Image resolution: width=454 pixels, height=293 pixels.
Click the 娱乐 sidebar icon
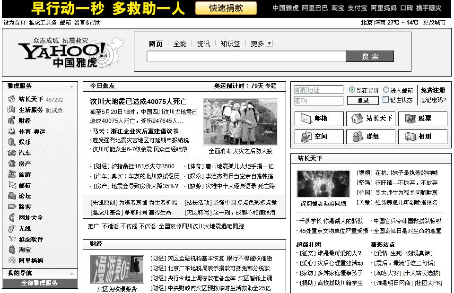point(12,142)
